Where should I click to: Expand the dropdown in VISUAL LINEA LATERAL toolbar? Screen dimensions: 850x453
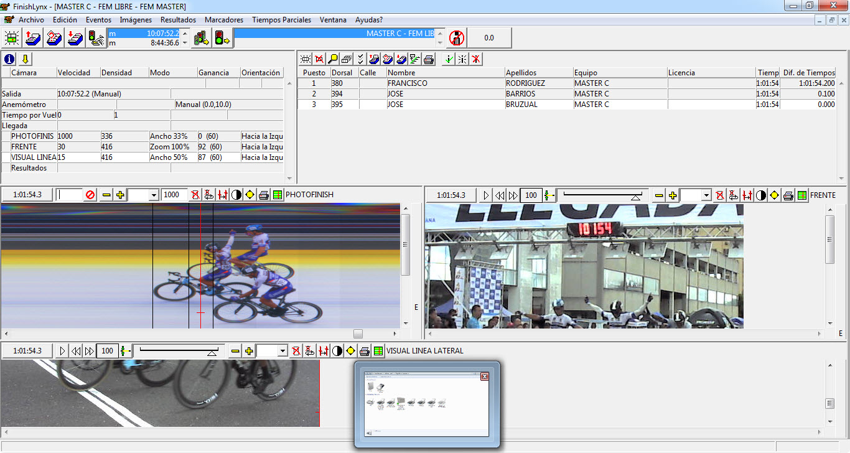282,352
